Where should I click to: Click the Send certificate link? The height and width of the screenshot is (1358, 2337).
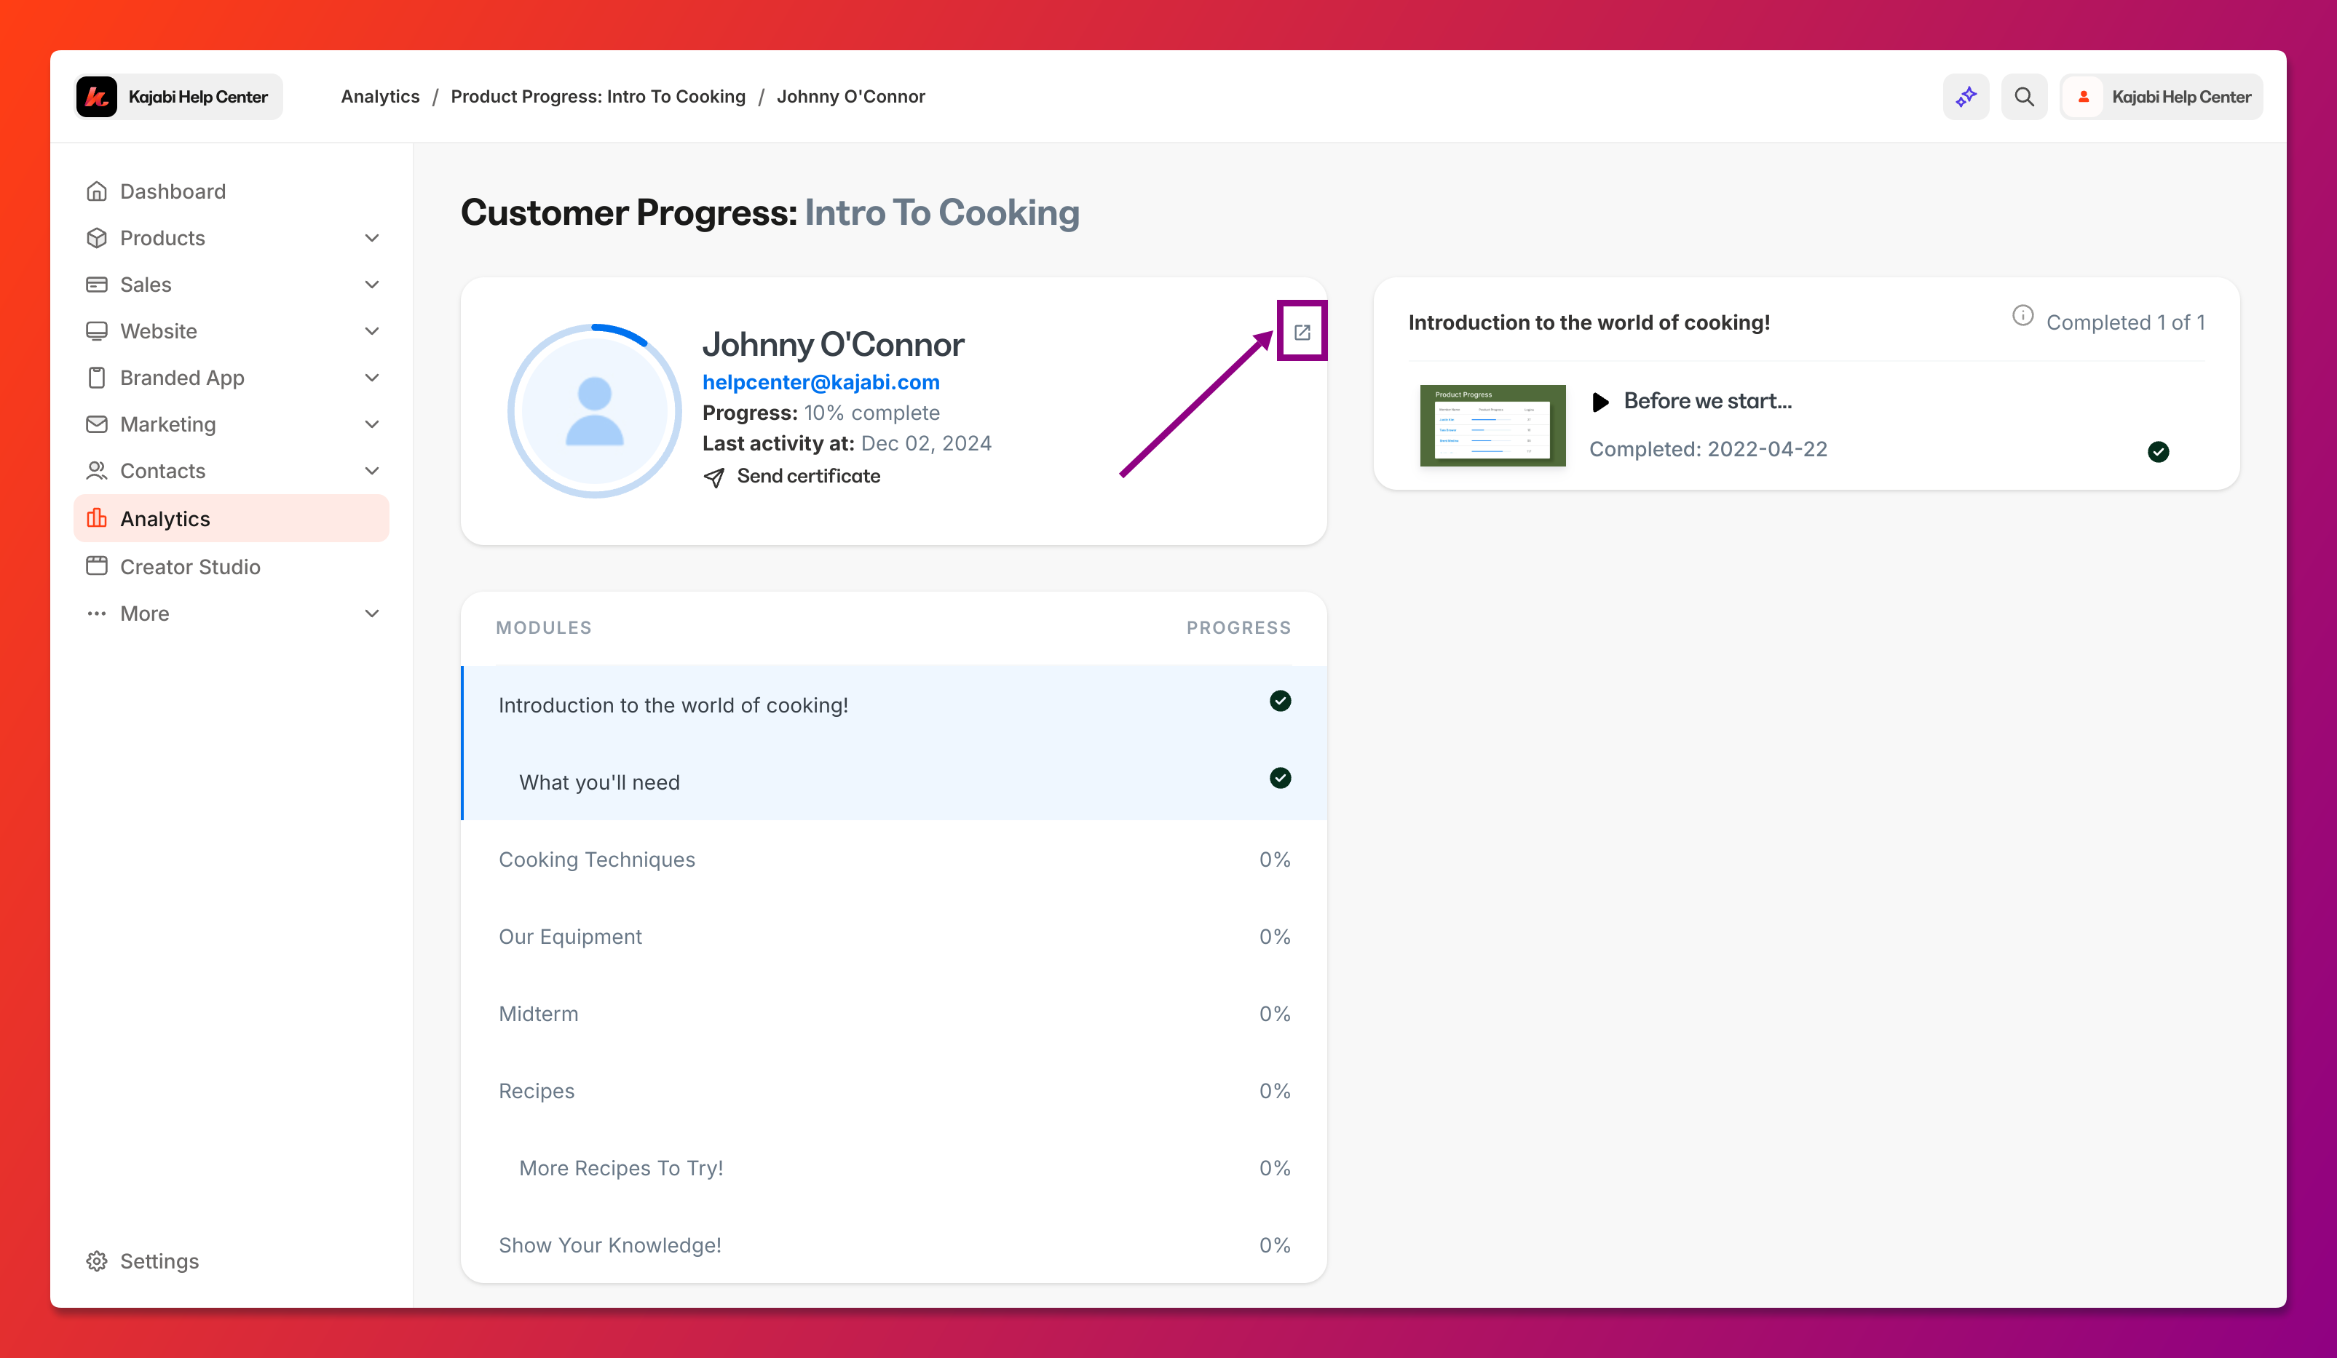tap(807, 477)
